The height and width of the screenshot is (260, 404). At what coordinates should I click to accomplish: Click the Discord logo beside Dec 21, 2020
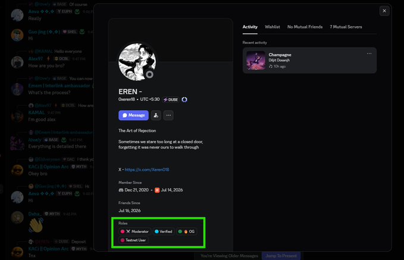121,190
